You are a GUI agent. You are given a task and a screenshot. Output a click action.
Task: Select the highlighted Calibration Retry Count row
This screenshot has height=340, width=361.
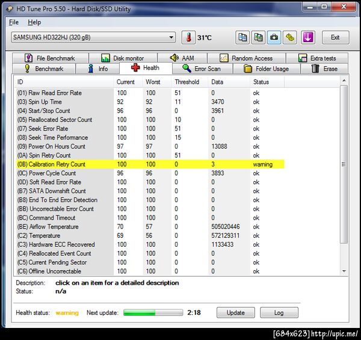click(150, 164)
